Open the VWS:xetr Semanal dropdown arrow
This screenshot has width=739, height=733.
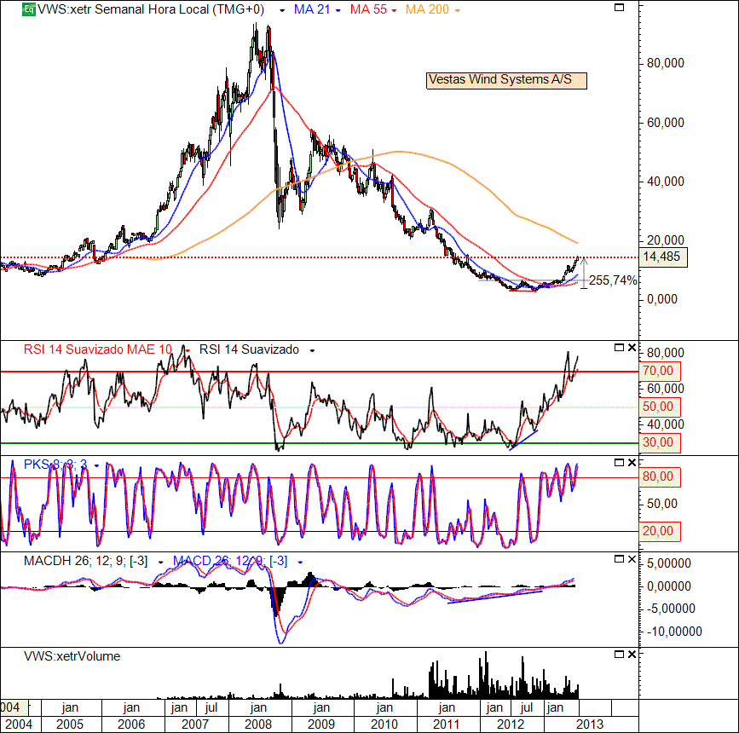(282, 10)
